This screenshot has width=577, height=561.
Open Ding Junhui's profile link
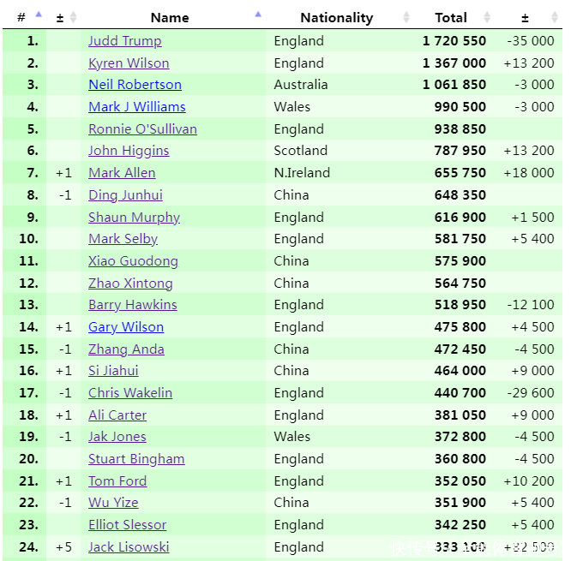[x=125, y=195]
